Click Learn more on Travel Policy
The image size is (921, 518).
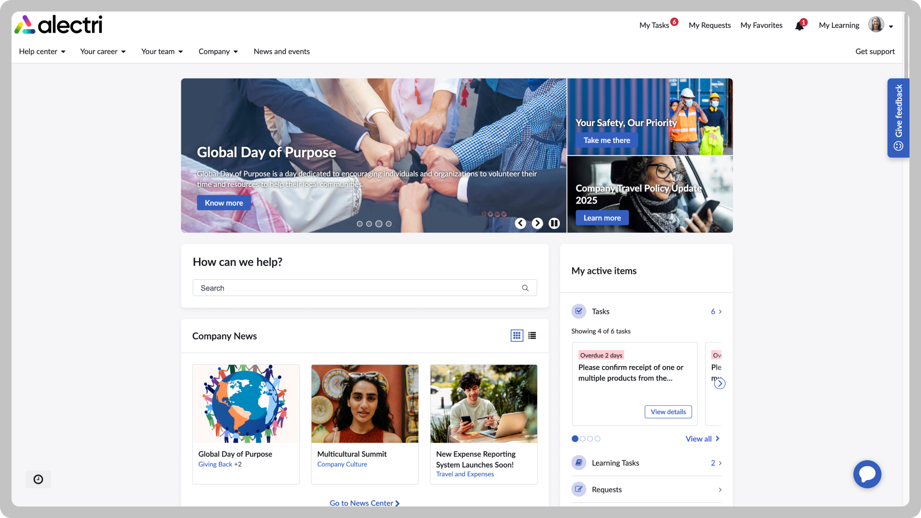(602, 218)
